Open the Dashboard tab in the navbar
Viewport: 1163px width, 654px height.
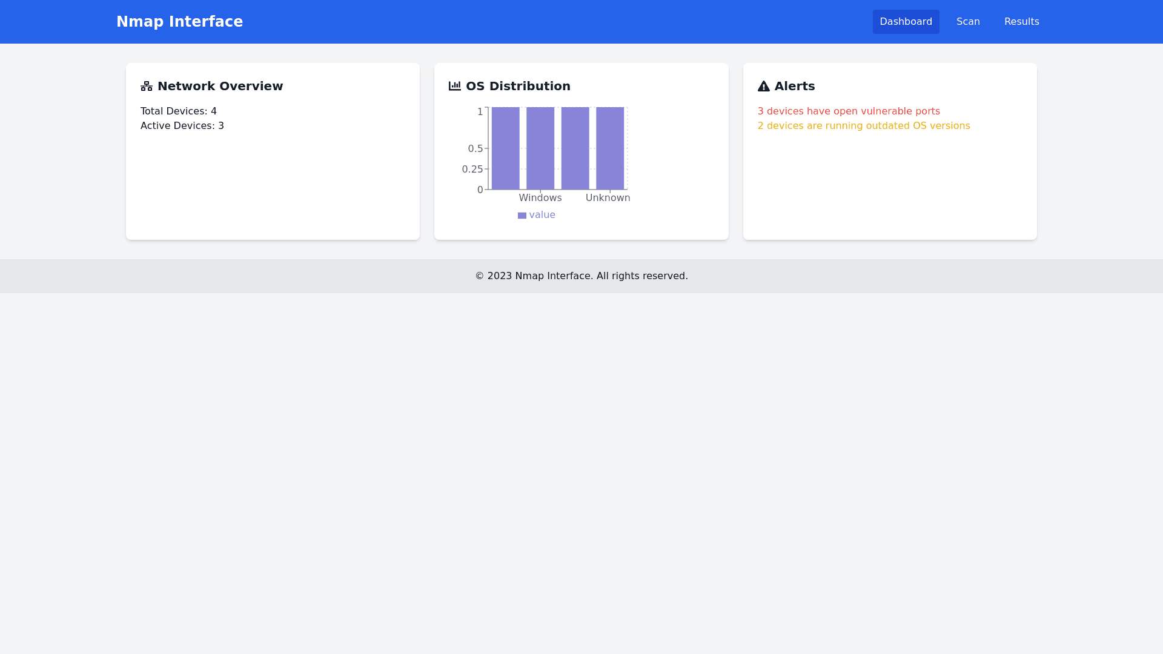pyautogui.click(x=906, y=22)
